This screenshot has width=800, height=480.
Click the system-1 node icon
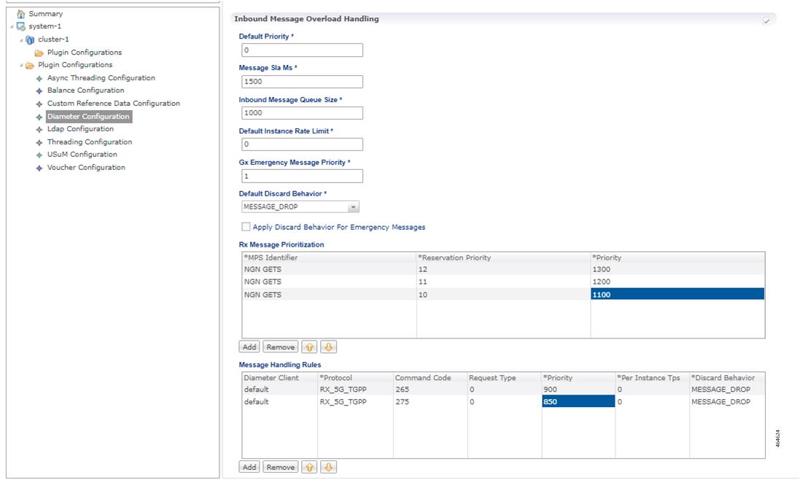tap(21, 26)
